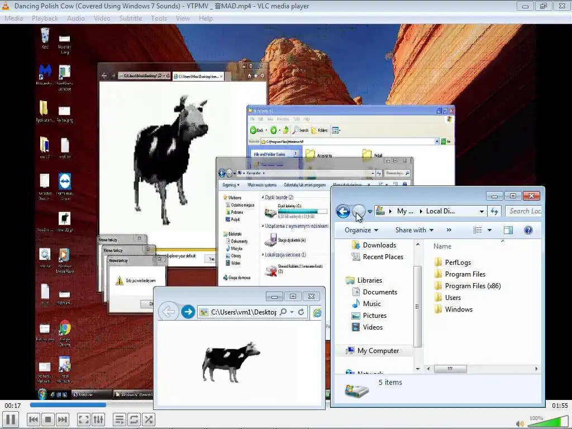Click Back arrow in Local Disk explorer
Viewport: 572px width, 429px height.
(343, 211)
